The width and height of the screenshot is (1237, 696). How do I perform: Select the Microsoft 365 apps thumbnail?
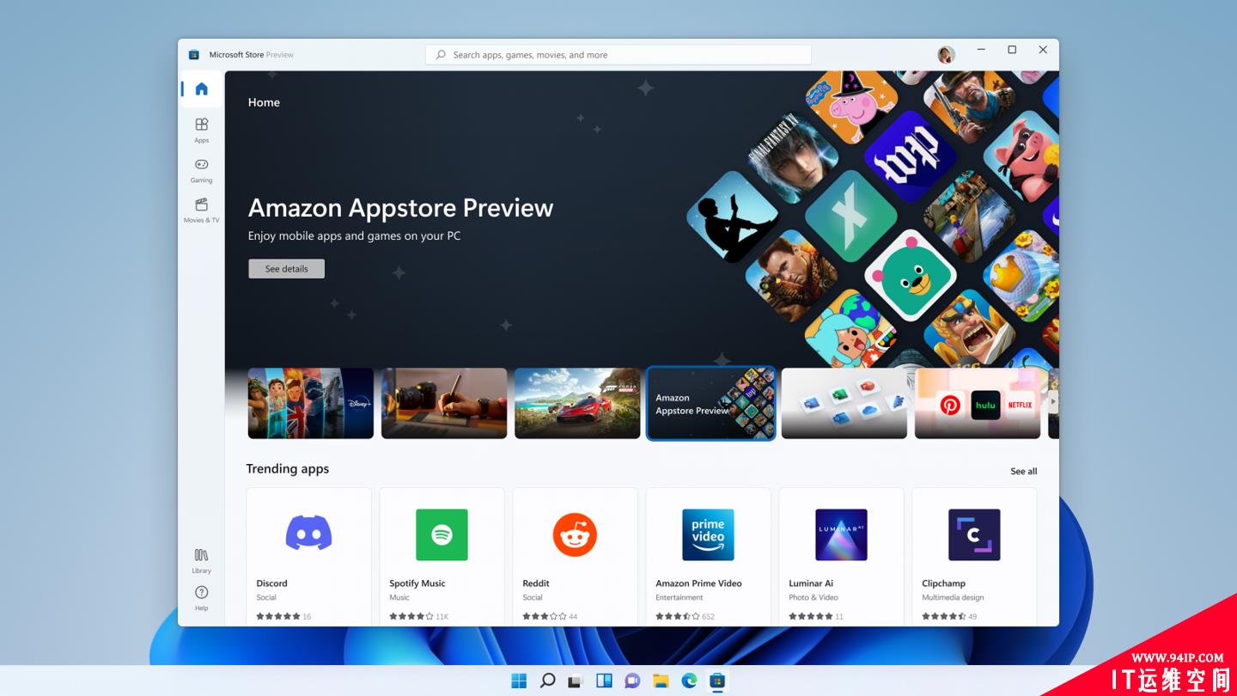coord(844,404)
